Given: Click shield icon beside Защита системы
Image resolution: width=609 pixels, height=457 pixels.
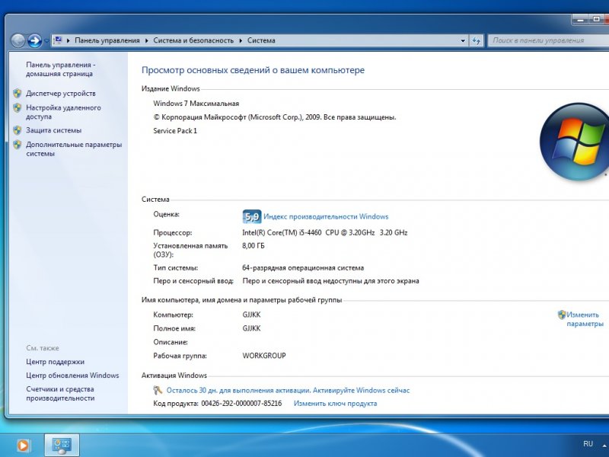Looking at the screenshot, I should tap(18, 130).
